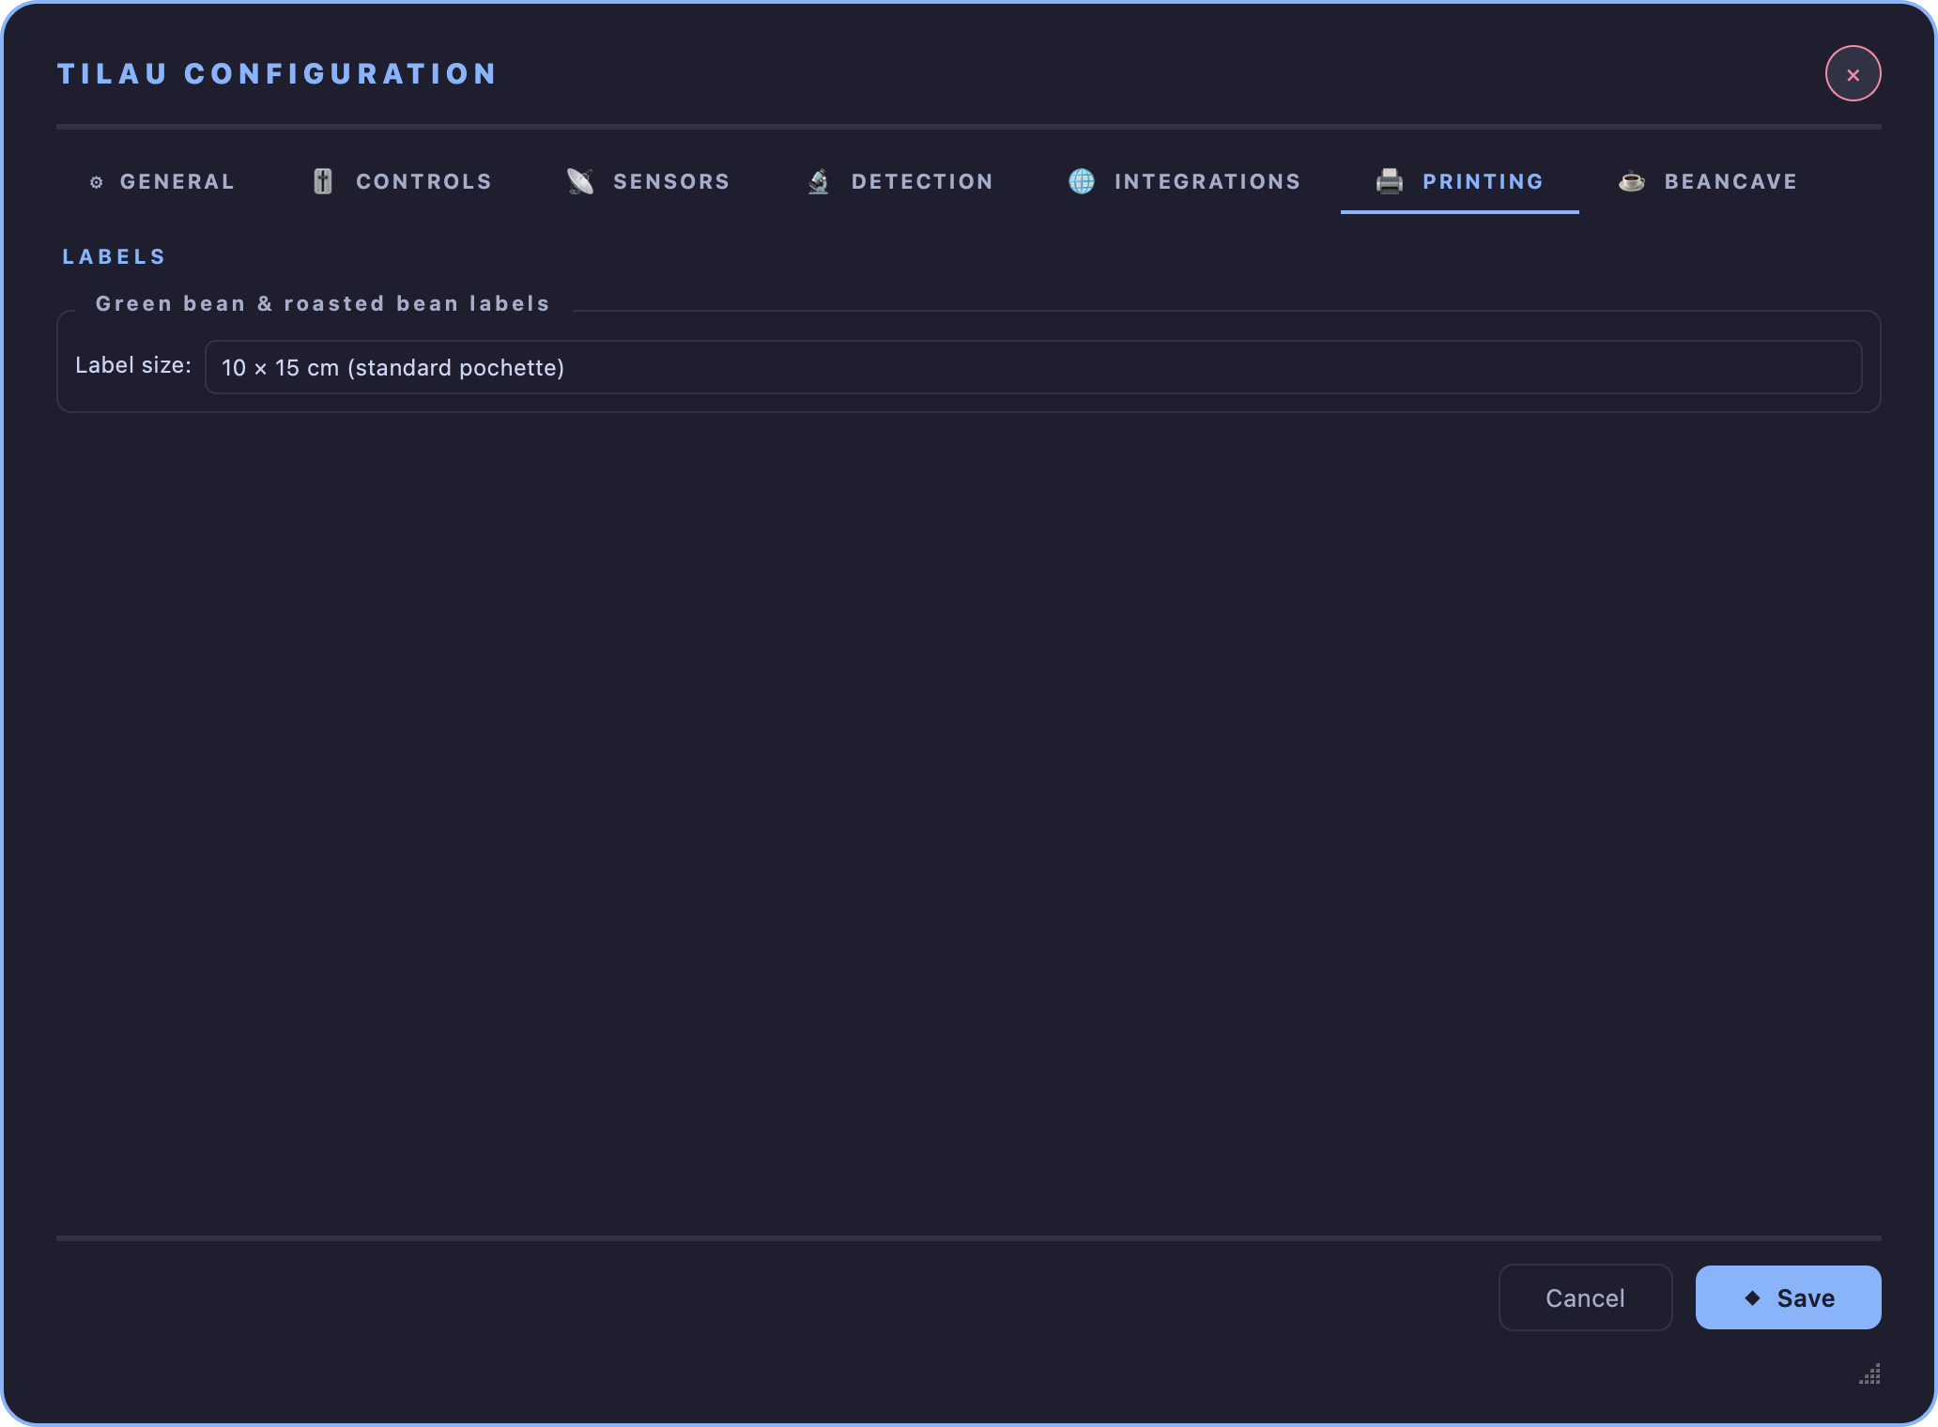Click the LABELS section heading
This screenshot has height=1427, width=1938.
pos(114,256)
